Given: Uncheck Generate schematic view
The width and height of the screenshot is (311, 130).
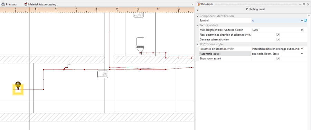Looking at the screenshot, I should click(x=278, y=39).
